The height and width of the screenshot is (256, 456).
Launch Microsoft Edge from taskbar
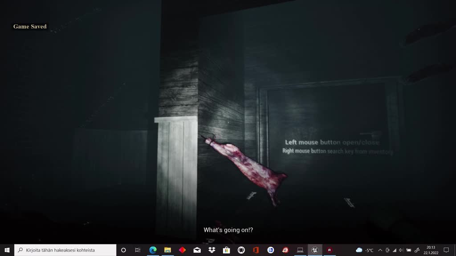153,250
